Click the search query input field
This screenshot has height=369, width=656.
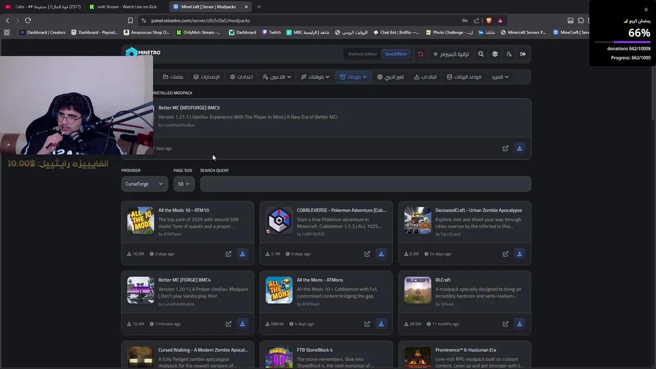click(365, 184)
